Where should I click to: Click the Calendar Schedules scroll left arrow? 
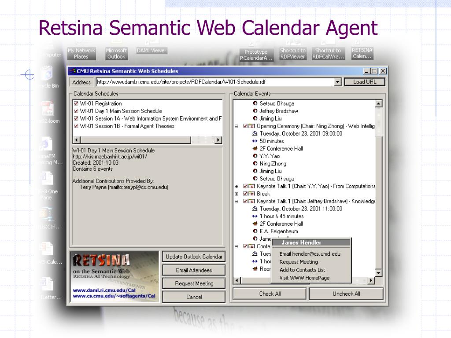(77, 140)
